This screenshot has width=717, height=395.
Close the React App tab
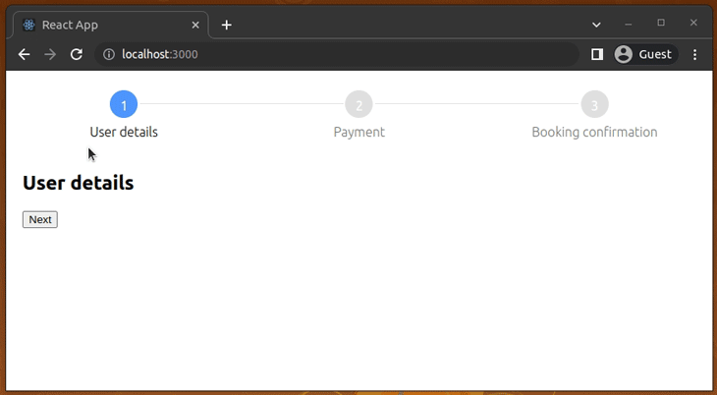[195, 25]
